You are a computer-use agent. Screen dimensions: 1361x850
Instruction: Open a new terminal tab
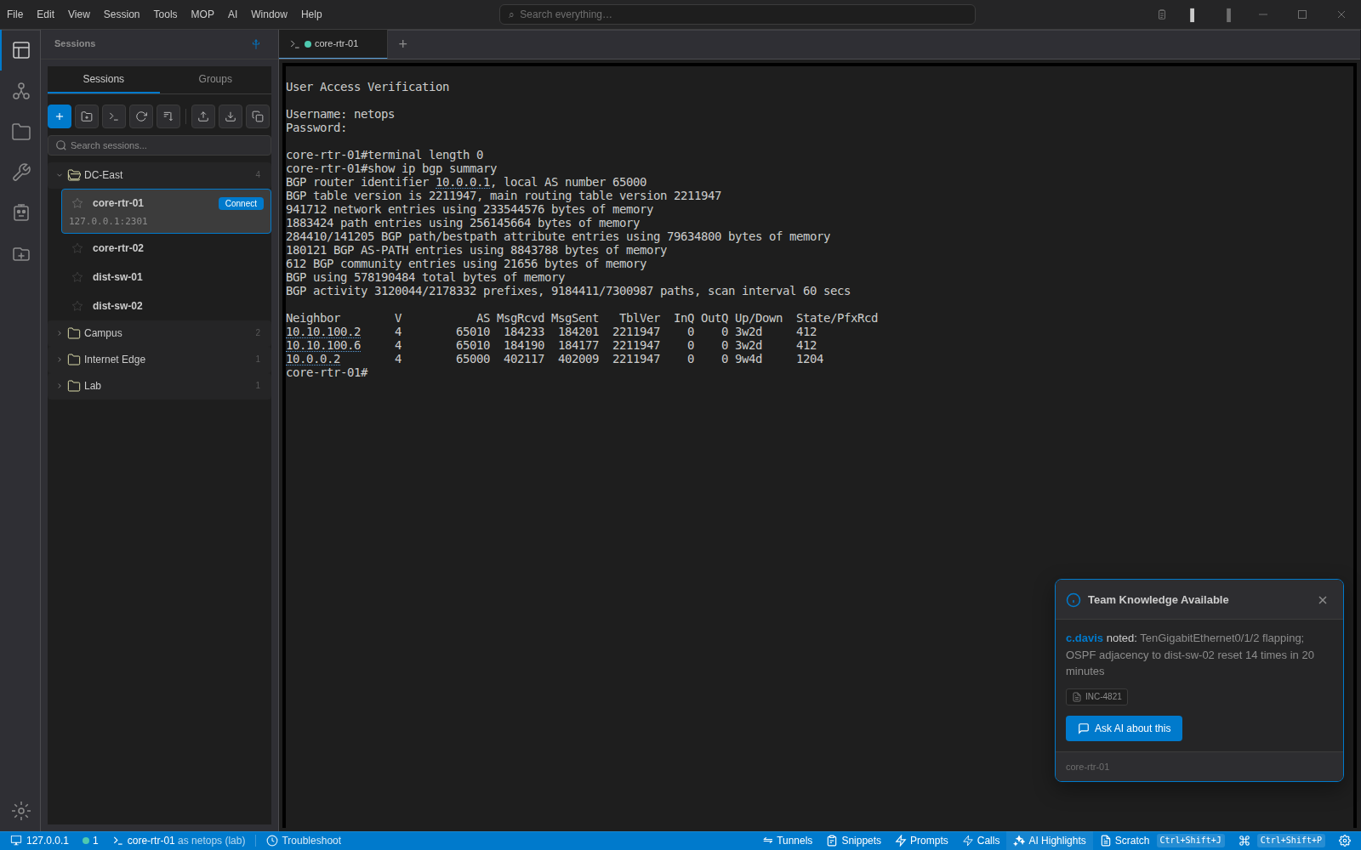[403, 44]
